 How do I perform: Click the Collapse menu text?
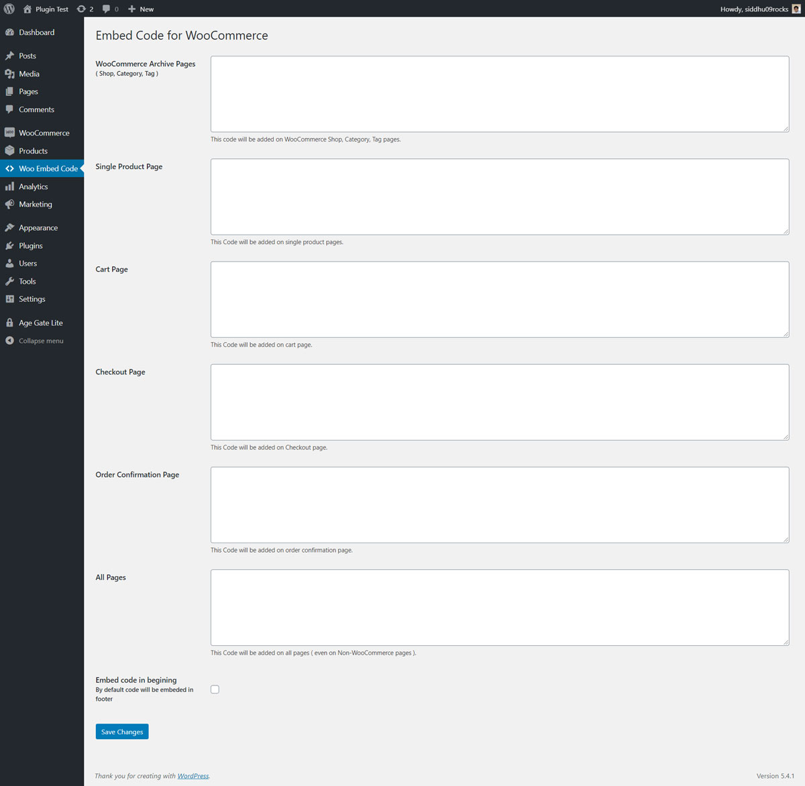(41, 341)
